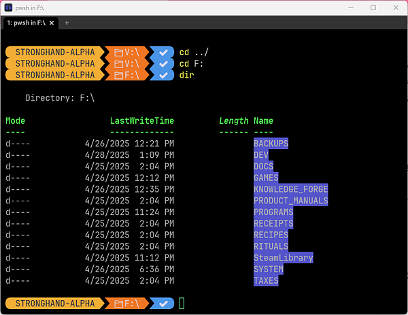The image size is (408, 315).
Task: Open a new tab with plus button
Action: point(67,22)
